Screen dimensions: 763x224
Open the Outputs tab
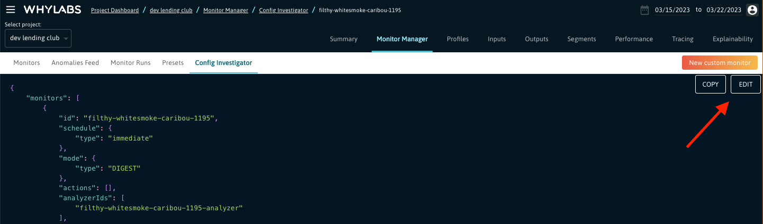click(x=536, y=39)
